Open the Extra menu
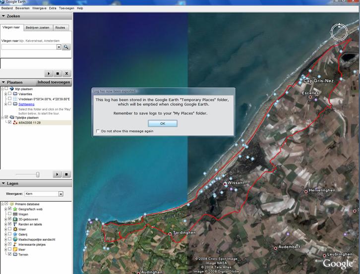Image resolution: width=360 pixels, height=274 pixels. point(53,8)
